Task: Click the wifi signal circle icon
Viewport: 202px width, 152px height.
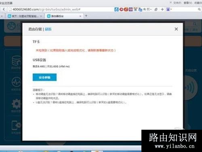Action: tap(190, 88)
